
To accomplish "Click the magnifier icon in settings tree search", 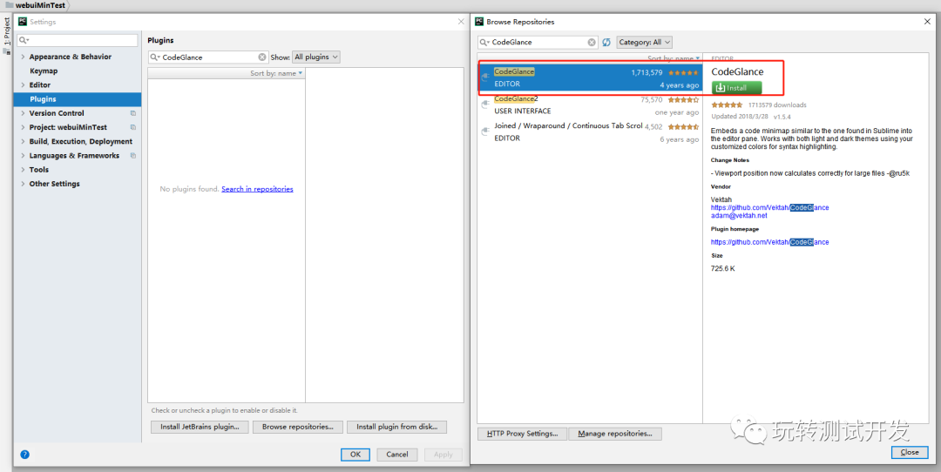I will click(24, 40).
